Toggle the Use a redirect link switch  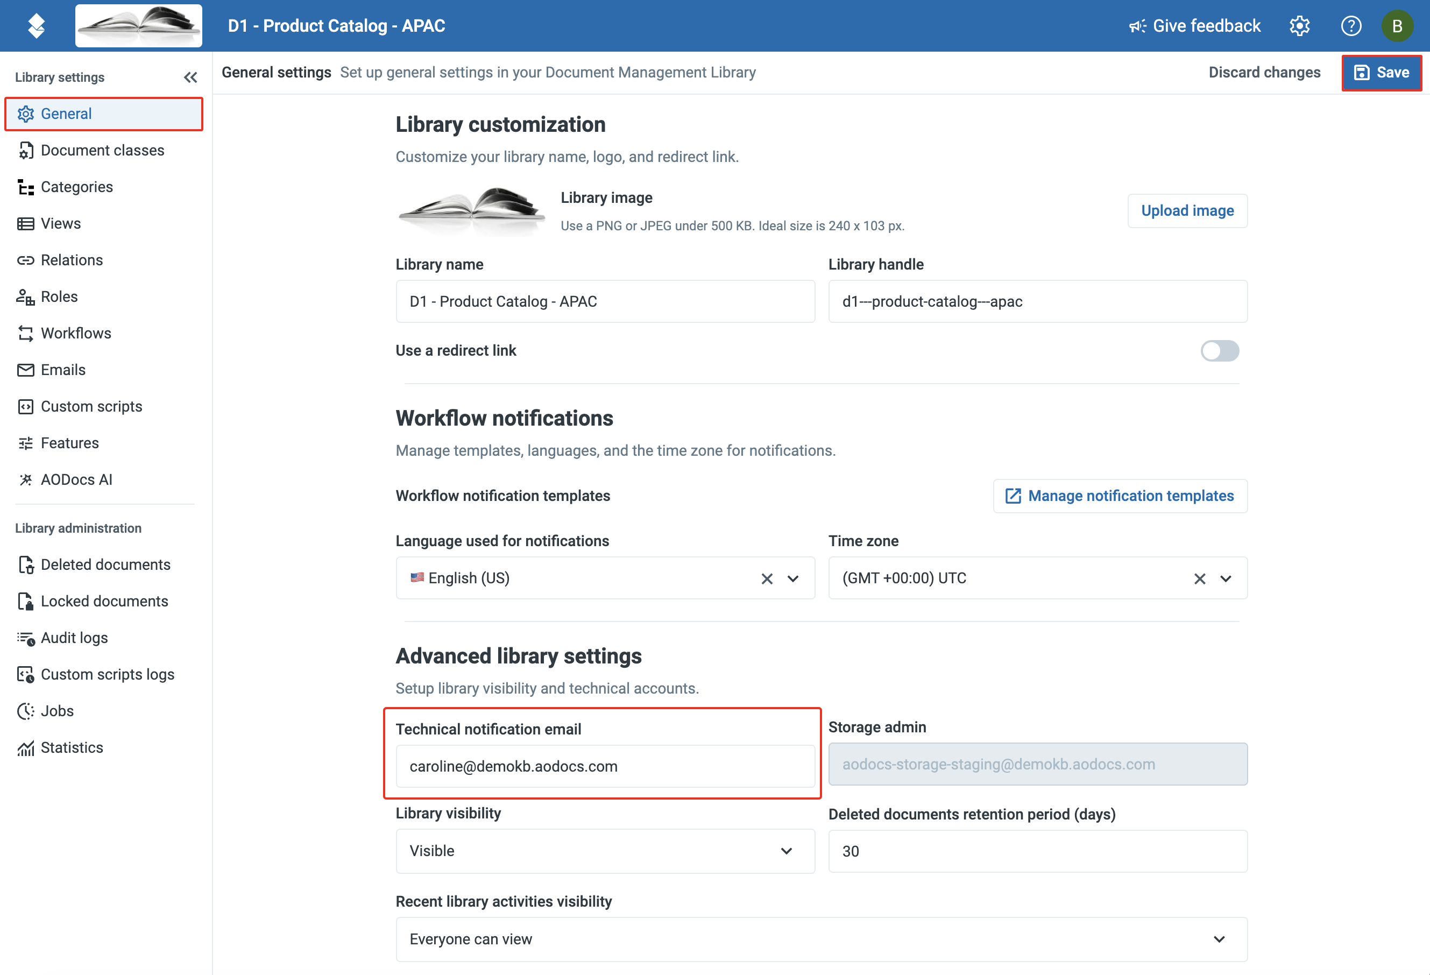tap(1220, 351)
